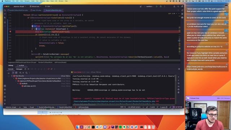Collapse the mglaman PHPStanDrupal Tests Rules node
This screenshot has width=231, height=130.
click(x=16, y=81)
